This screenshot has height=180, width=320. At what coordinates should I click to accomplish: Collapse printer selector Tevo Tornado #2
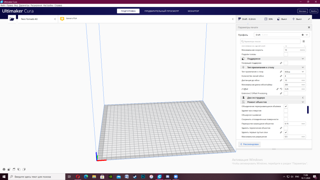pos(55,19)
